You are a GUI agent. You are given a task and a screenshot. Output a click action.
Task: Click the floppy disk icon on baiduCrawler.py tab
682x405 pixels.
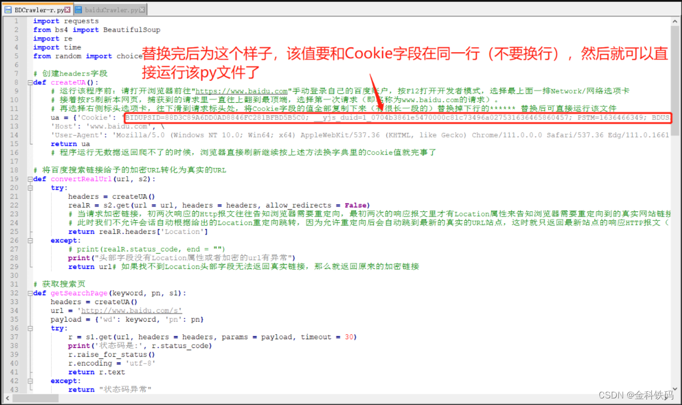pos(78,9)
